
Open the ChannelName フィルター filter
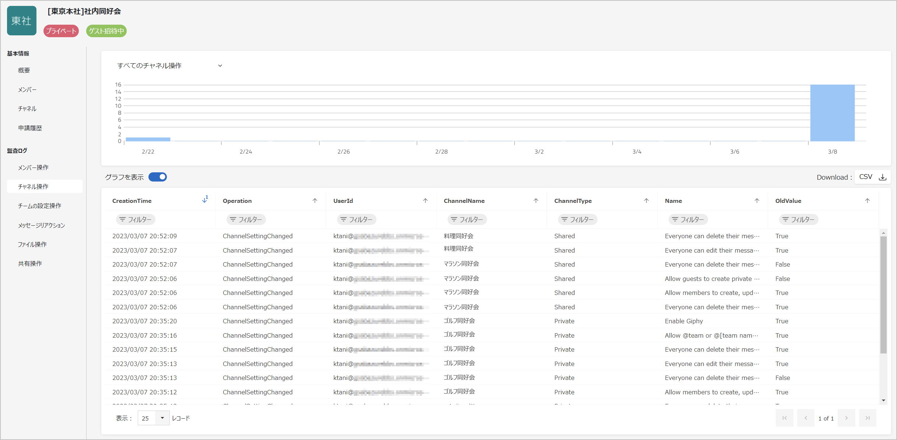pos(467,219)
